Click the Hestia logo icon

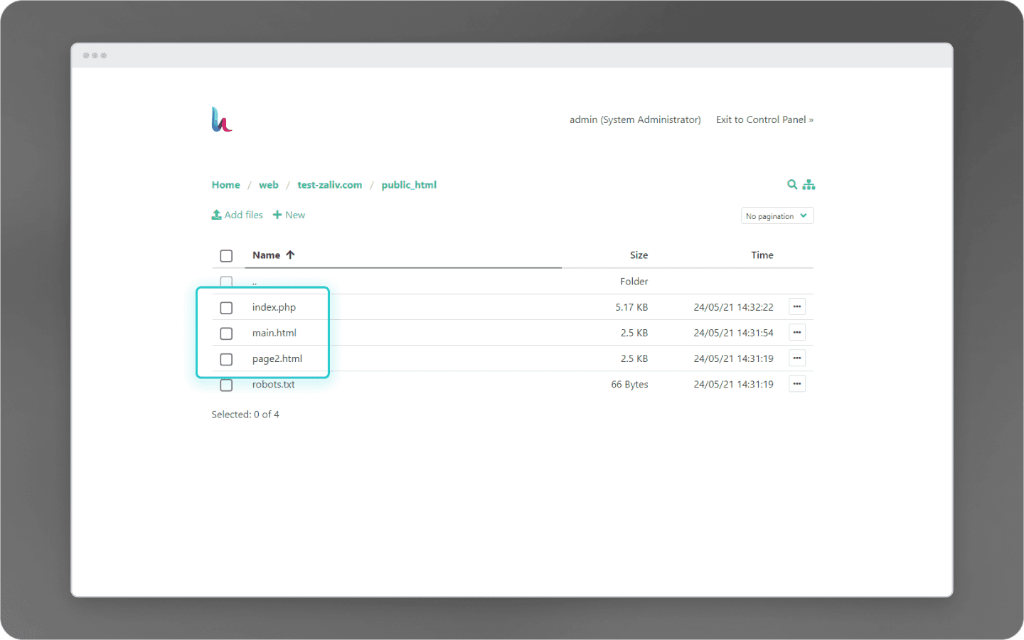(x=222, y=119)
